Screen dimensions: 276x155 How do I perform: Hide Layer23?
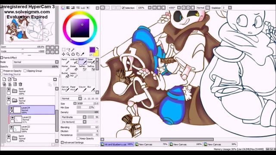[x=12, y=118]
